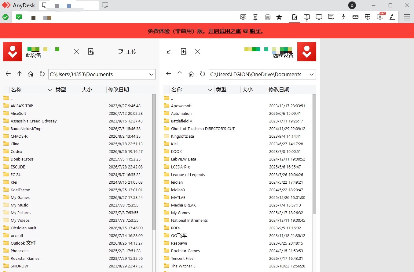The height and width of the screenshot is (272, 414).
Task: Go to home folder in remote browser
Action: pos(191,74)
